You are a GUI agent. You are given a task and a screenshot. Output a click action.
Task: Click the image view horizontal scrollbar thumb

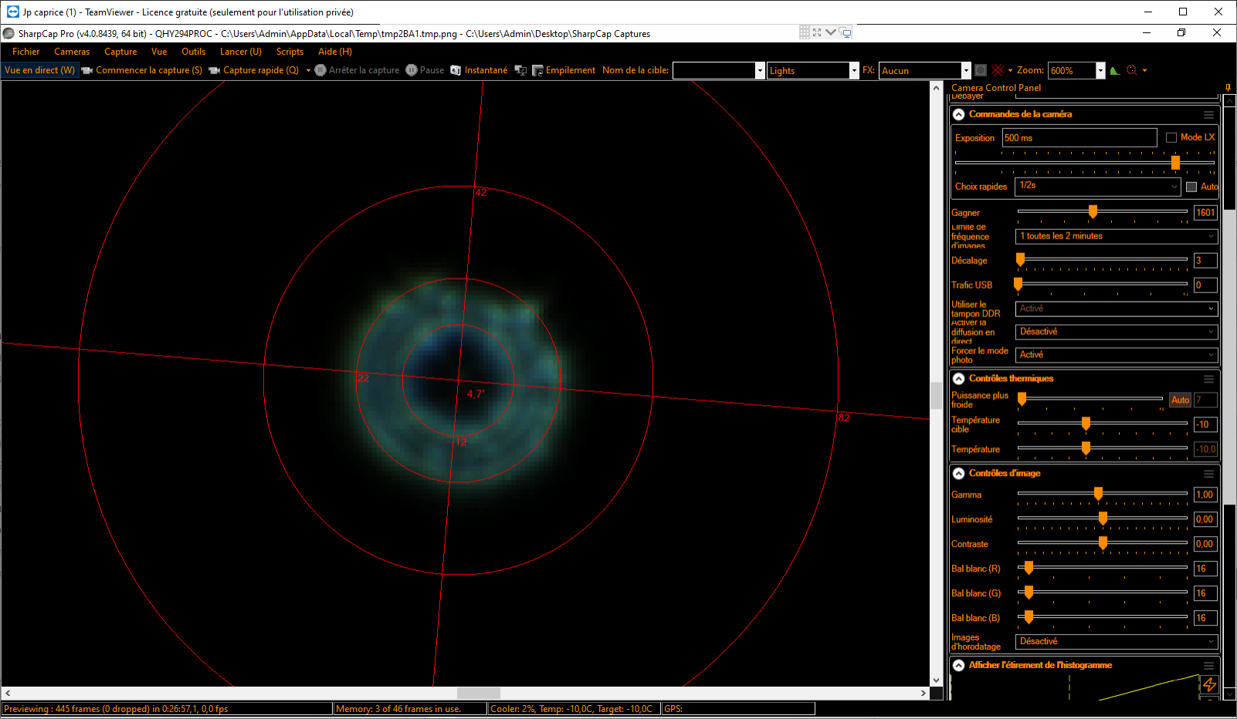click(479, 693)
